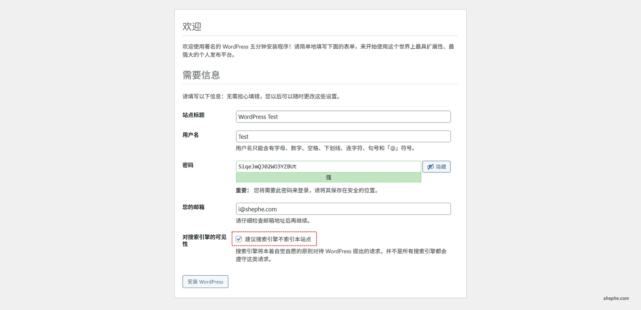Click the 安装 WordPress button

click(x=205, y=282)
